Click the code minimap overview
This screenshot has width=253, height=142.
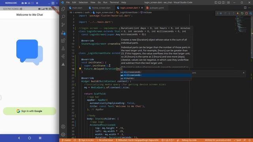coord(241,24)
